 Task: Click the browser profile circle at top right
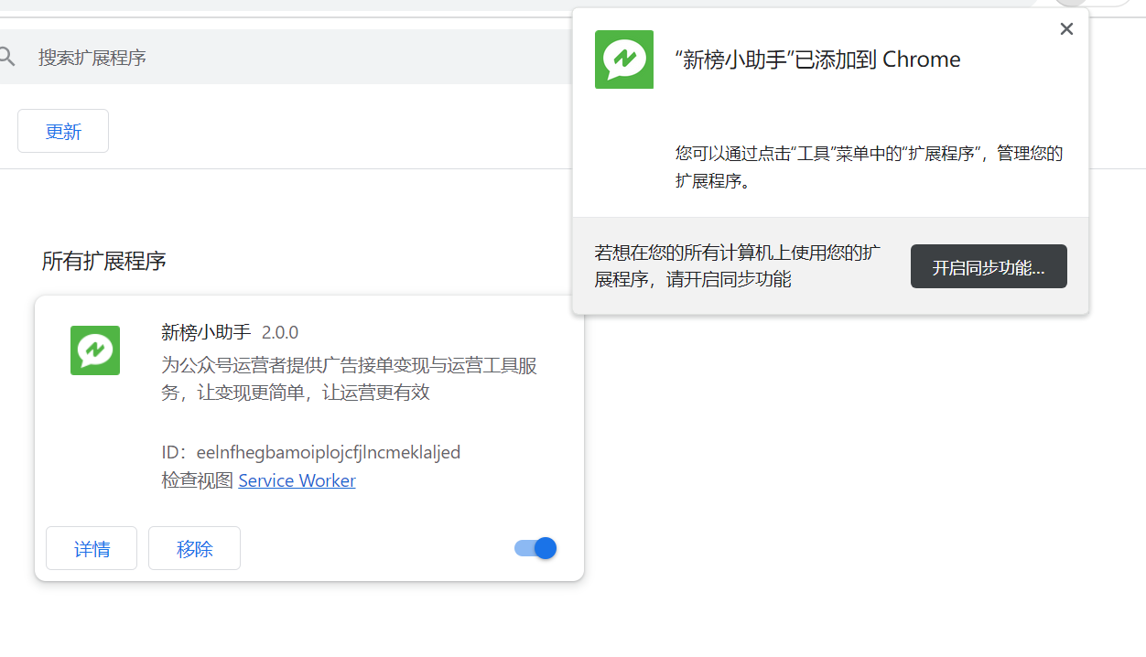pos(1069,5)
